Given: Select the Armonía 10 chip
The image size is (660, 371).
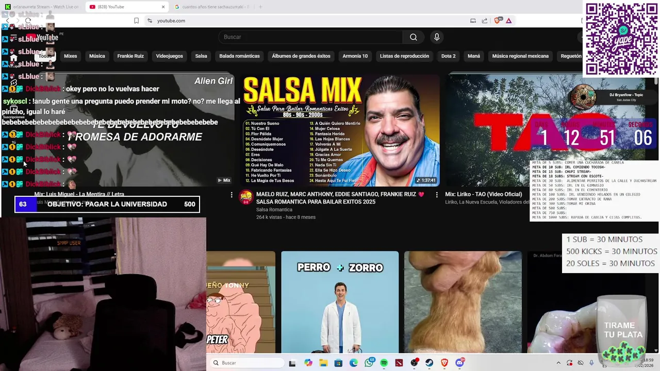Looking at the screenshot, I should [x=355, y=56].
